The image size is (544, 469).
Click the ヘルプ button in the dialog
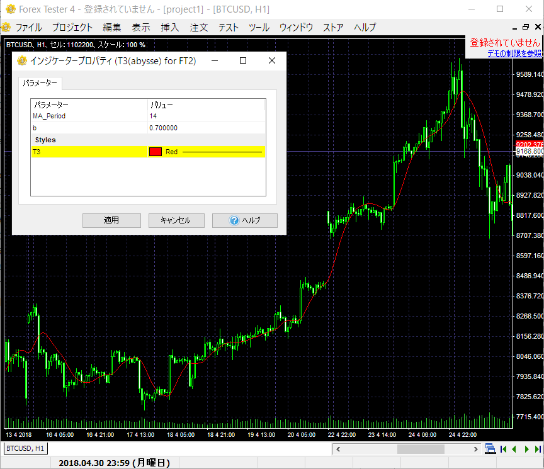[x=244, y=220]
